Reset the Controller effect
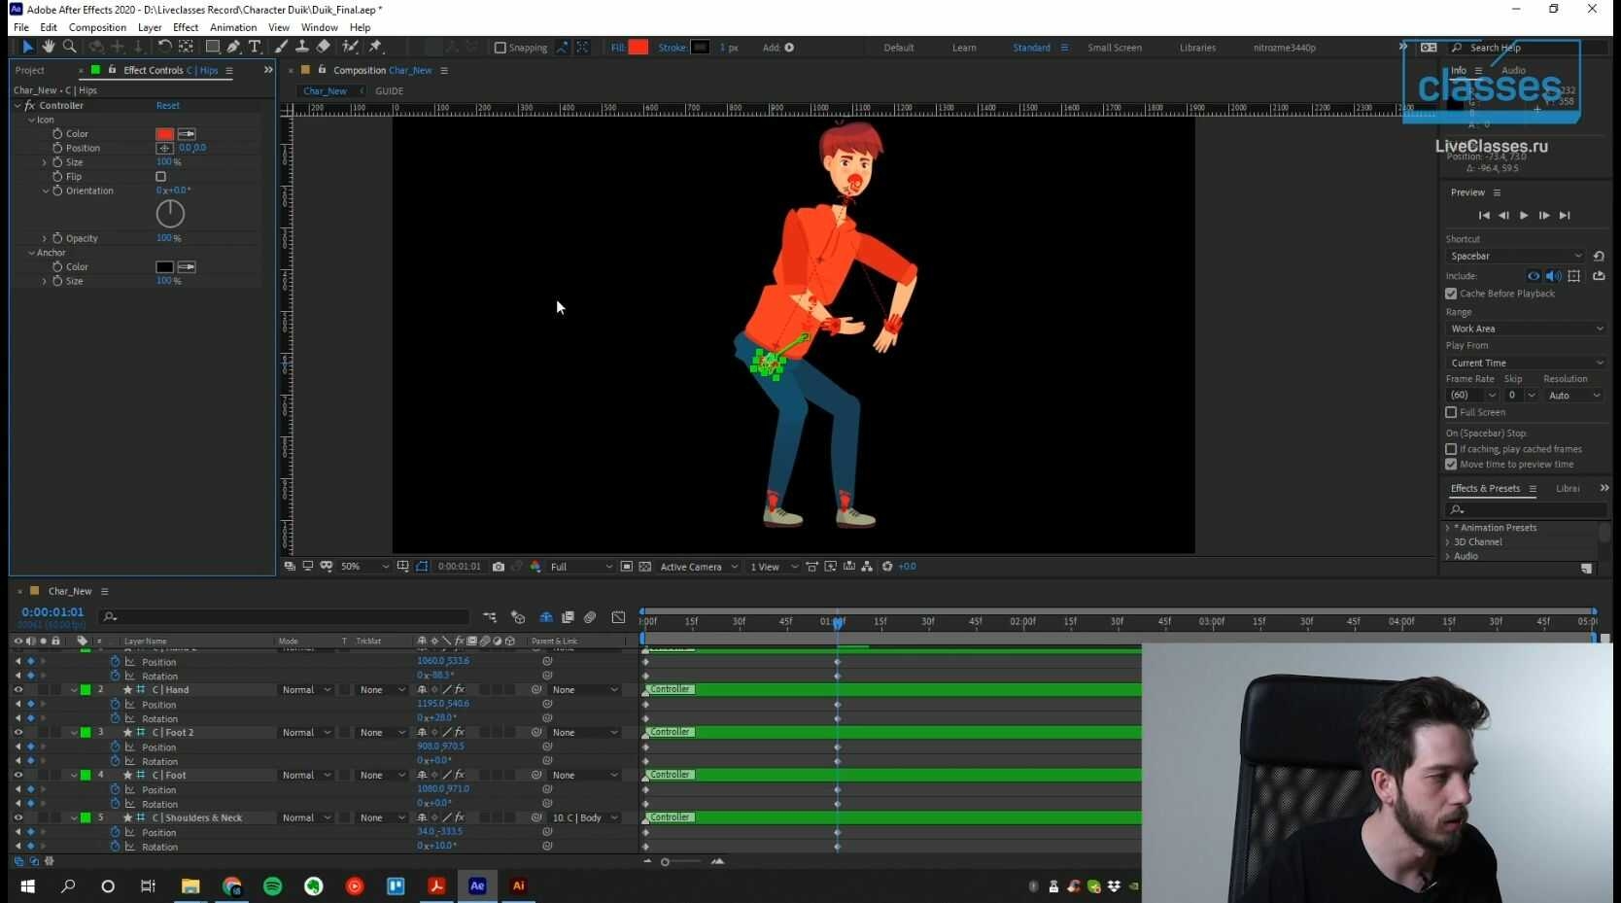This screenshot has width=1621, height=903. [x=168, y=106]
